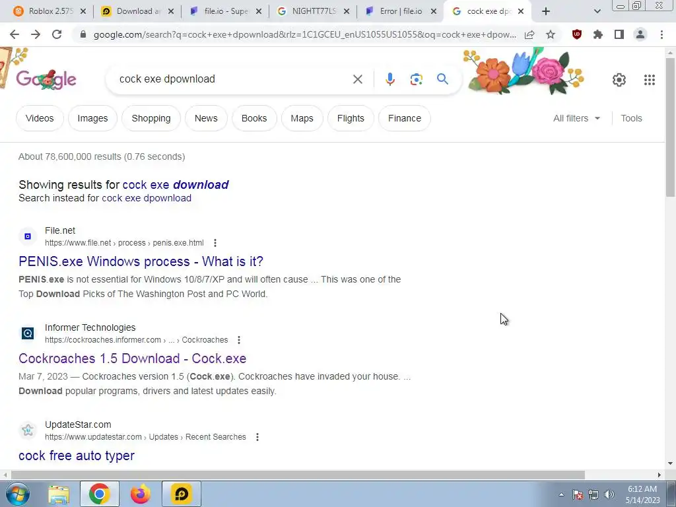The height and width of the screenshot is (507, 676).
Task: Close the Roblox 2.575 tab
Action: (x=83, y=12)
